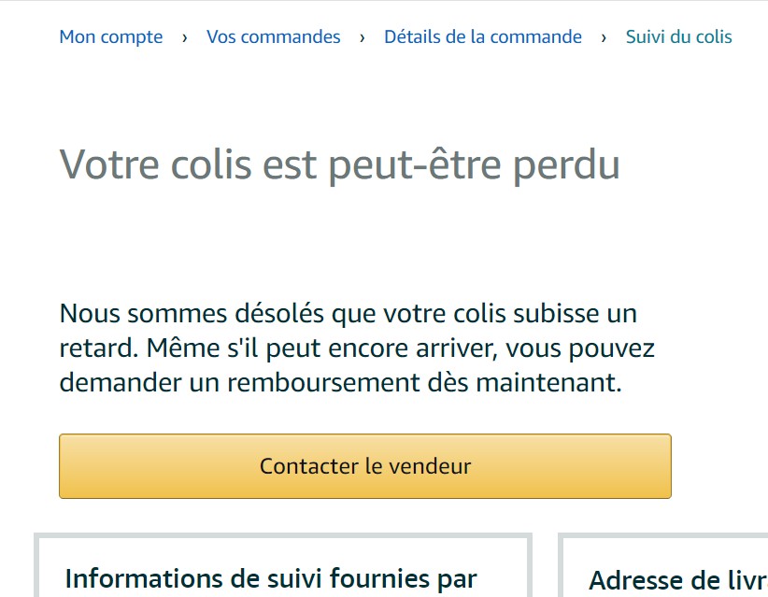The width and height of the screenshot is (768, 597).
Task: Click the Informations de suivi fournies par heading
Action: click(271, 578)
